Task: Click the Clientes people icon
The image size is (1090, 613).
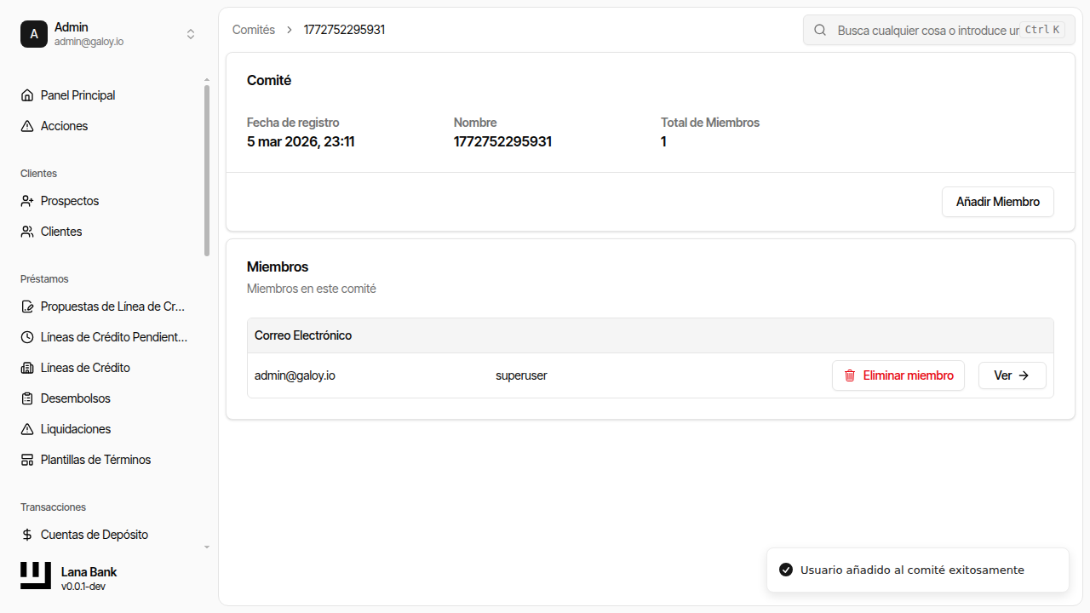Action: (27, 232)
